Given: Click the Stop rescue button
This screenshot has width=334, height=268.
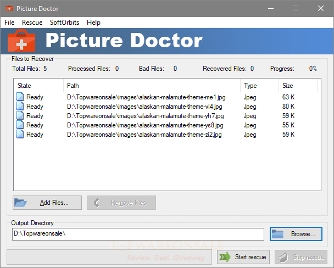Looking at the screenshot, I should [301, 257].
